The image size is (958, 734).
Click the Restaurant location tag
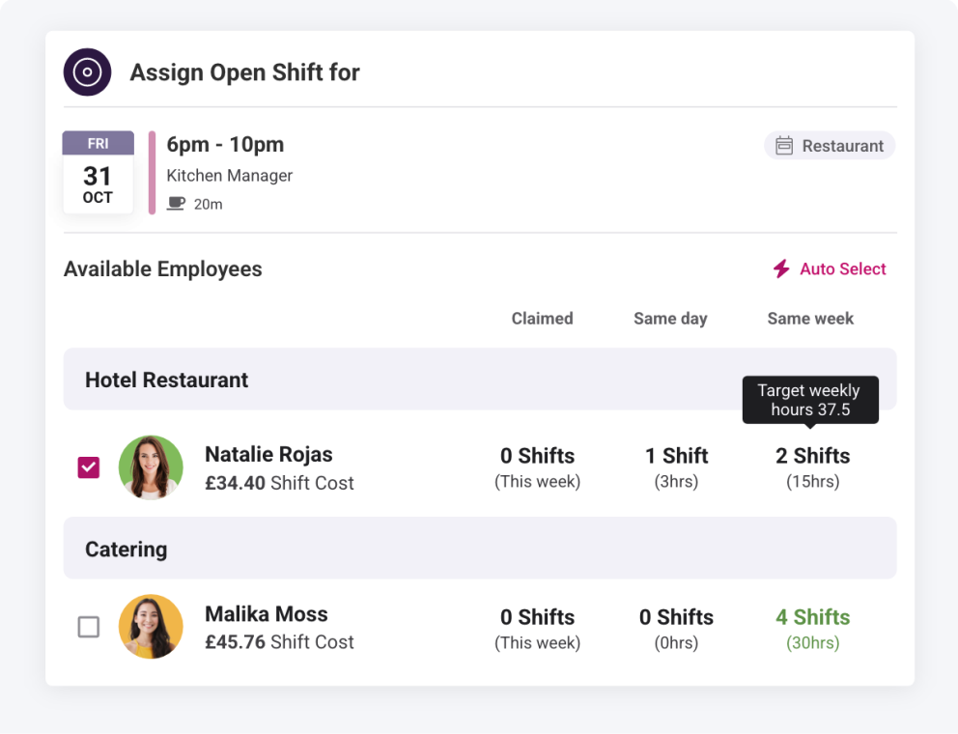(x=829, y=145)
